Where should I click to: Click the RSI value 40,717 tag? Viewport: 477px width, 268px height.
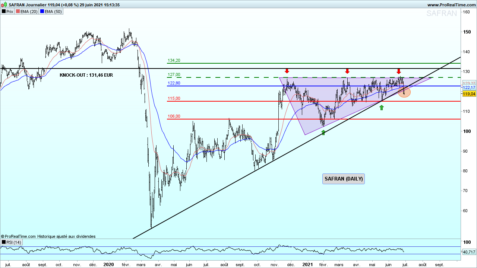[469, 252]
